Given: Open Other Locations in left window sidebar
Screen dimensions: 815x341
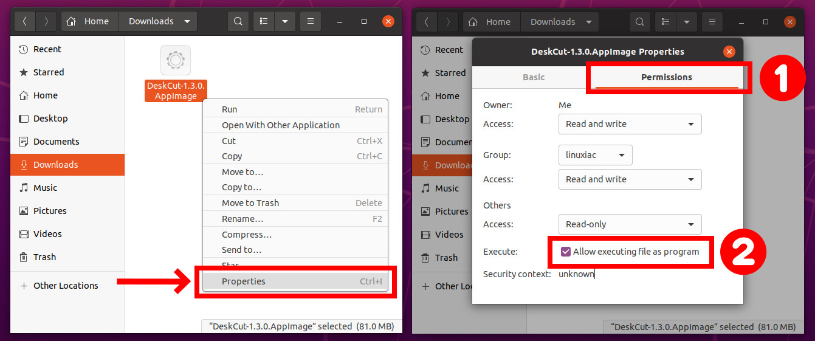Looking at the screenshot, I should point(67,286).
